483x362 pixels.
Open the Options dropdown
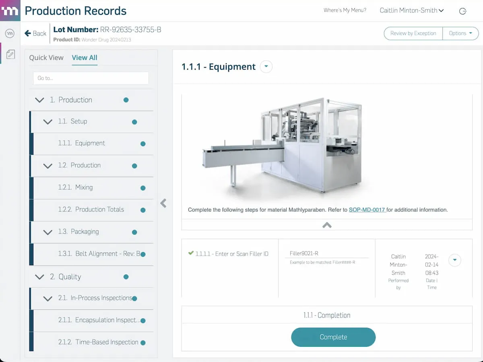[x=460, y=33]
